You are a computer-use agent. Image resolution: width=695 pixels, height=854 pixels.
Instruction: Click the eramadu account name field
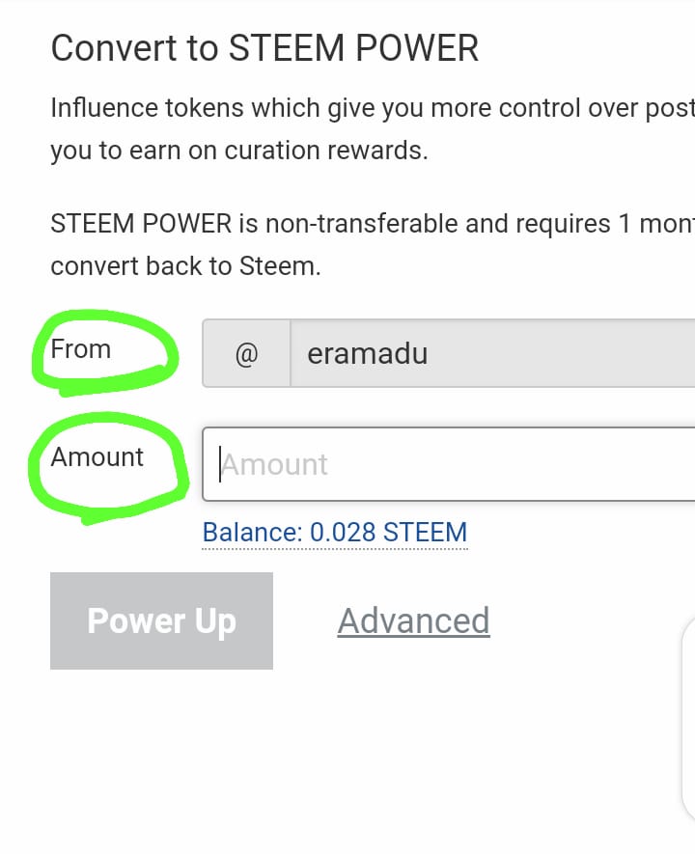pyautogui.click(x=492, y=354)
